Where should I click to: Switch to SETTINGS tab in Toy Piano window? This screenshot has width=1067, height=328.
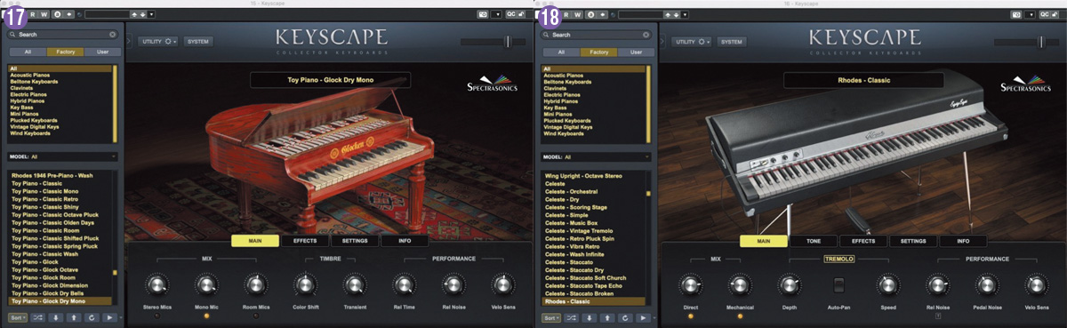(x=356, y=241)
